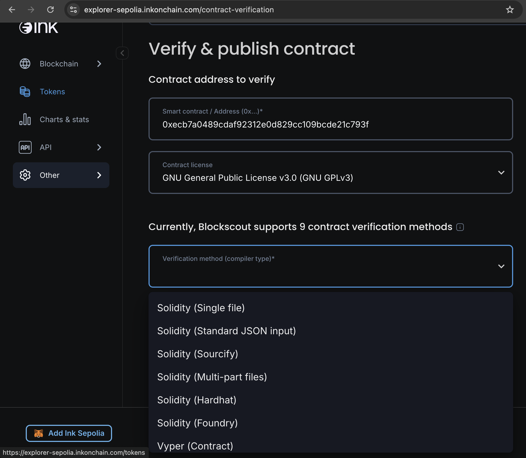Image resolution: width=526 pixels, height=458 pixels.
Task: Click Add Ink Sepolia button
Action: pyautogui.click(x=69, y=433)
